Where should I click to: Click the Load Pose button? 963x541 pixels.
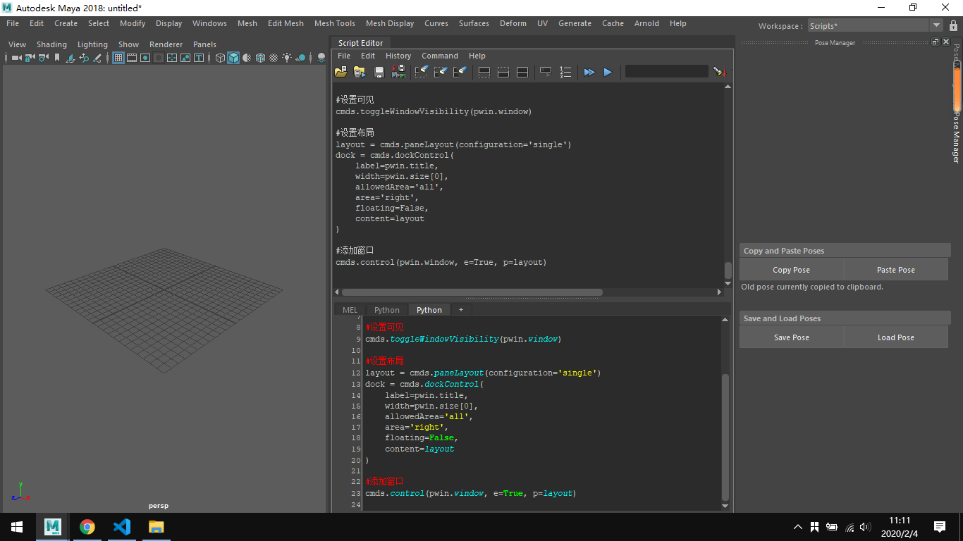[x=896, y=337]
